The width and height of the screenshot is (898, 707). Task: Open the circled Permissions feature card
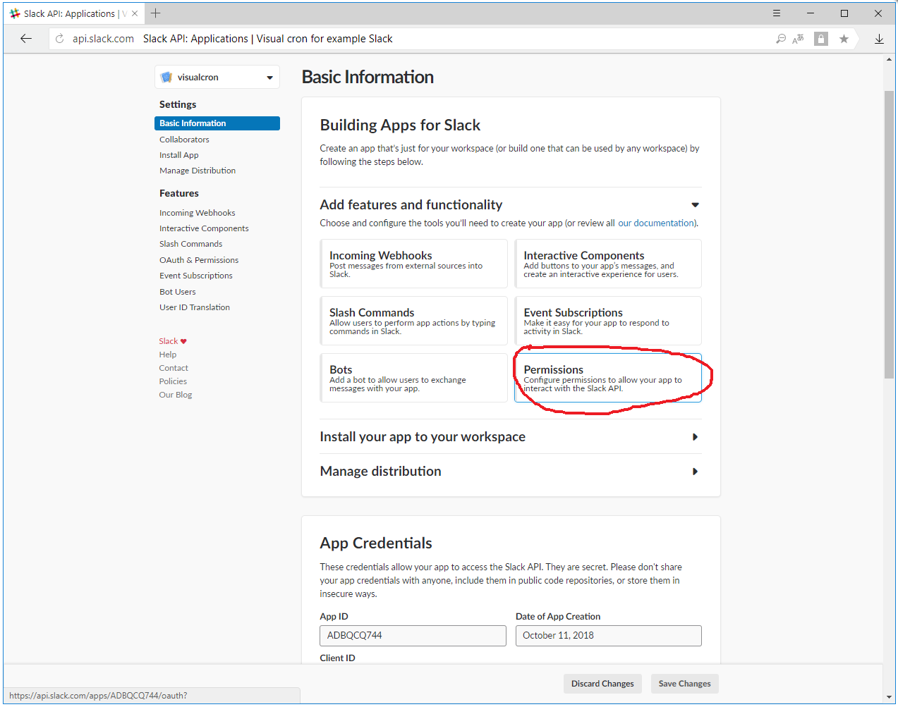[608, 378]
